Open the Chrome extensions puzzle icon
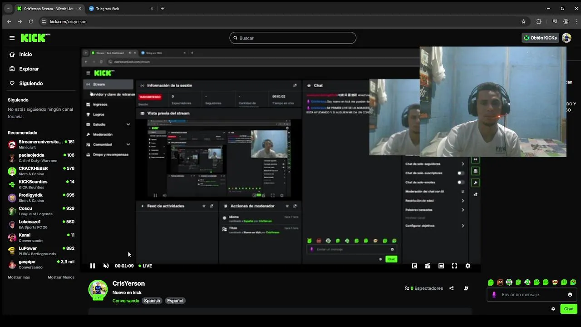581x327 pixels. (539, 21)
